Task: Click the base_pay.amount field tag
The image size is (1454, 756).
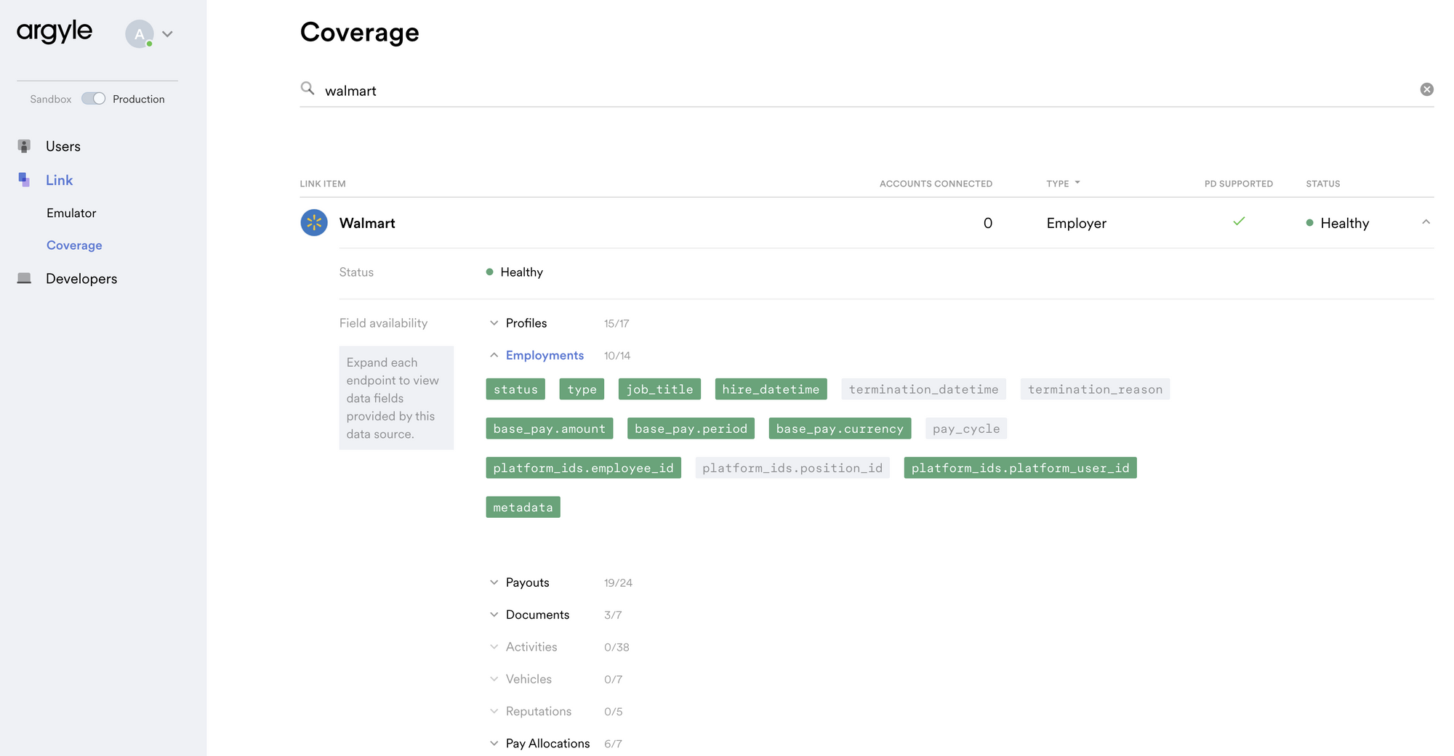Action: point(550,428)
